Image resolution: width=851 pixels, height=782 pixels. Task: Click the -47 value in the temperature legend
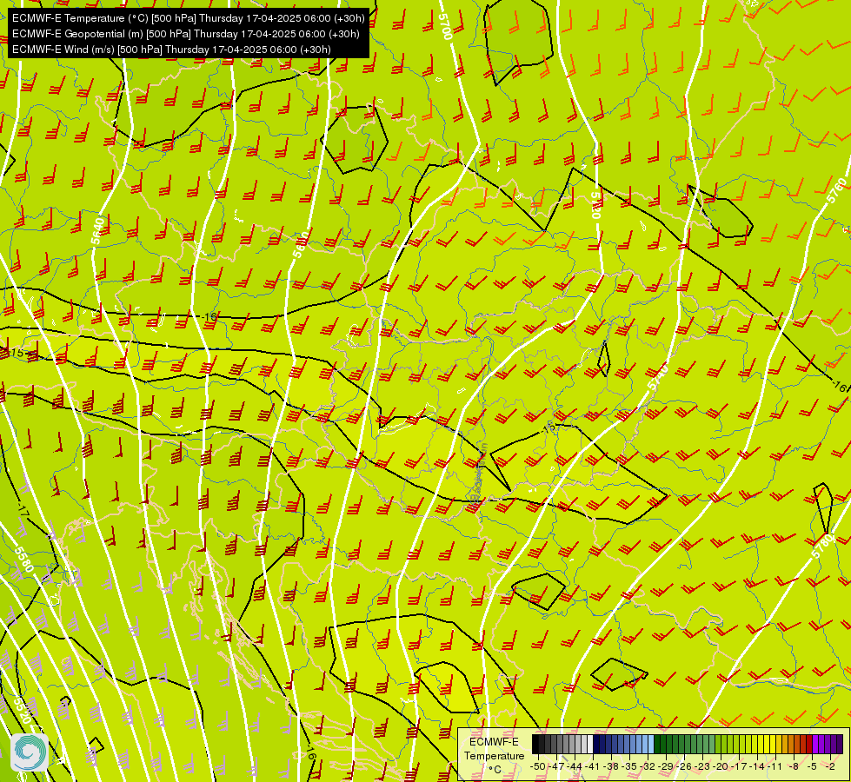[556, 766]
